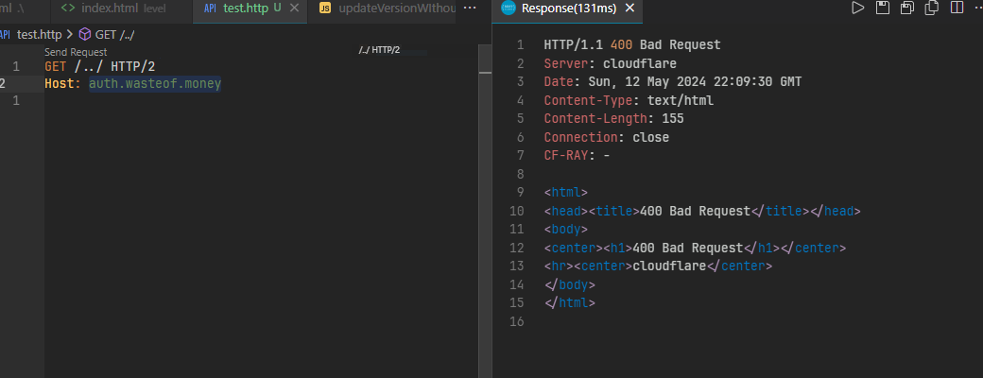Click the index.html tab's code brackets icon
983x378 pixels.
pos(68,9)
